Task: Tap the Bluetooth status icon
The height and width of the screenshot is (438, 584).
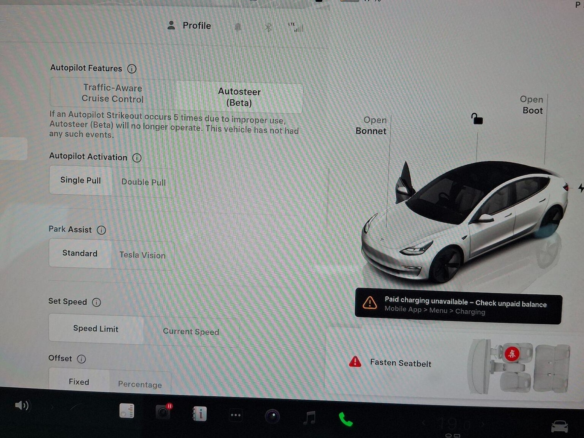Action: (268, 28)
